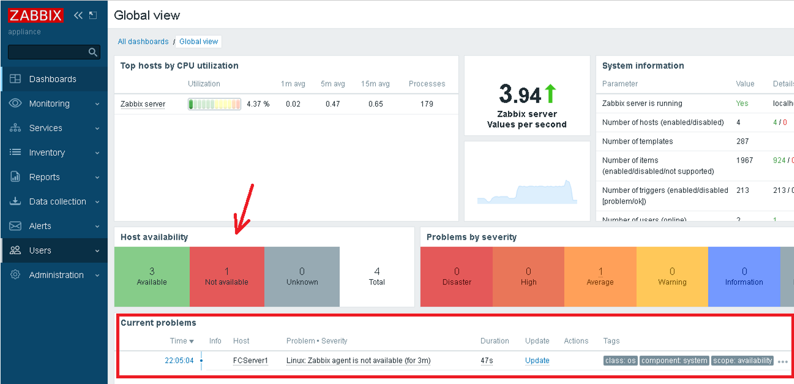
Task: Click the Services hierarchy icon
Action: 15,128
